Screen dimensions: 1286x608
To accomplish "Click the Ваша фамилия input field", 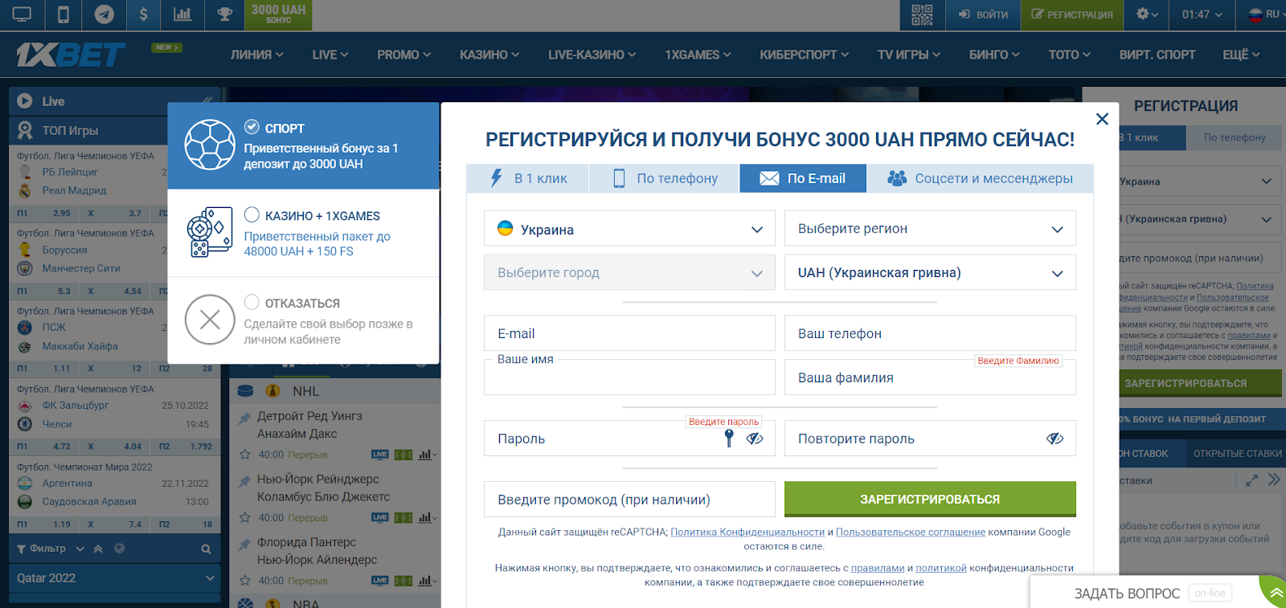I will tap(930, 377).
